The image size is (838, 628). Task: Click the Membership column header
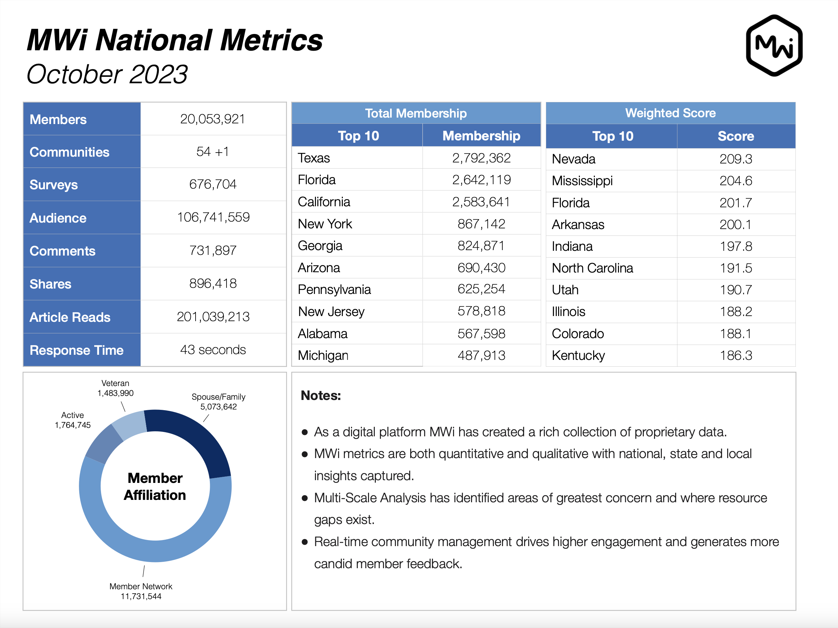coord(482,136)
